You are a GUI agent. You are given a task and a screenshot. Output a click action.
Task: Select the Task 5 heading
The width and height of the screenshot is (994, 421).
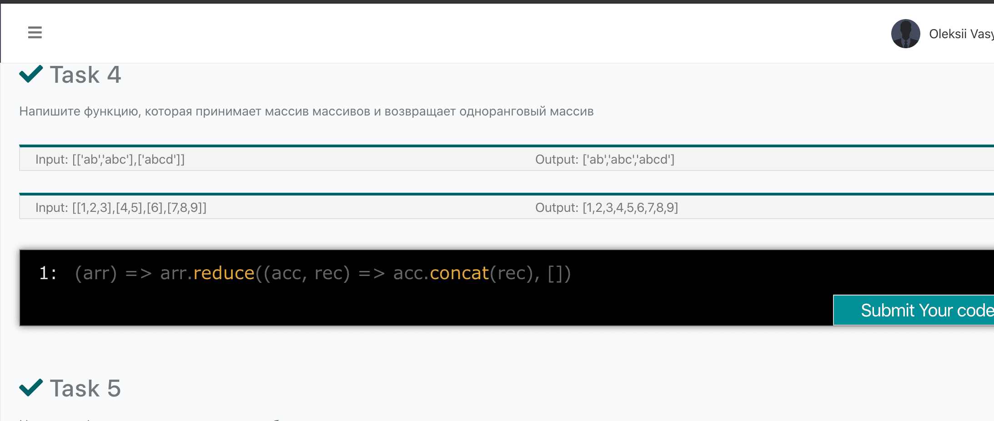tap(85, 389)
